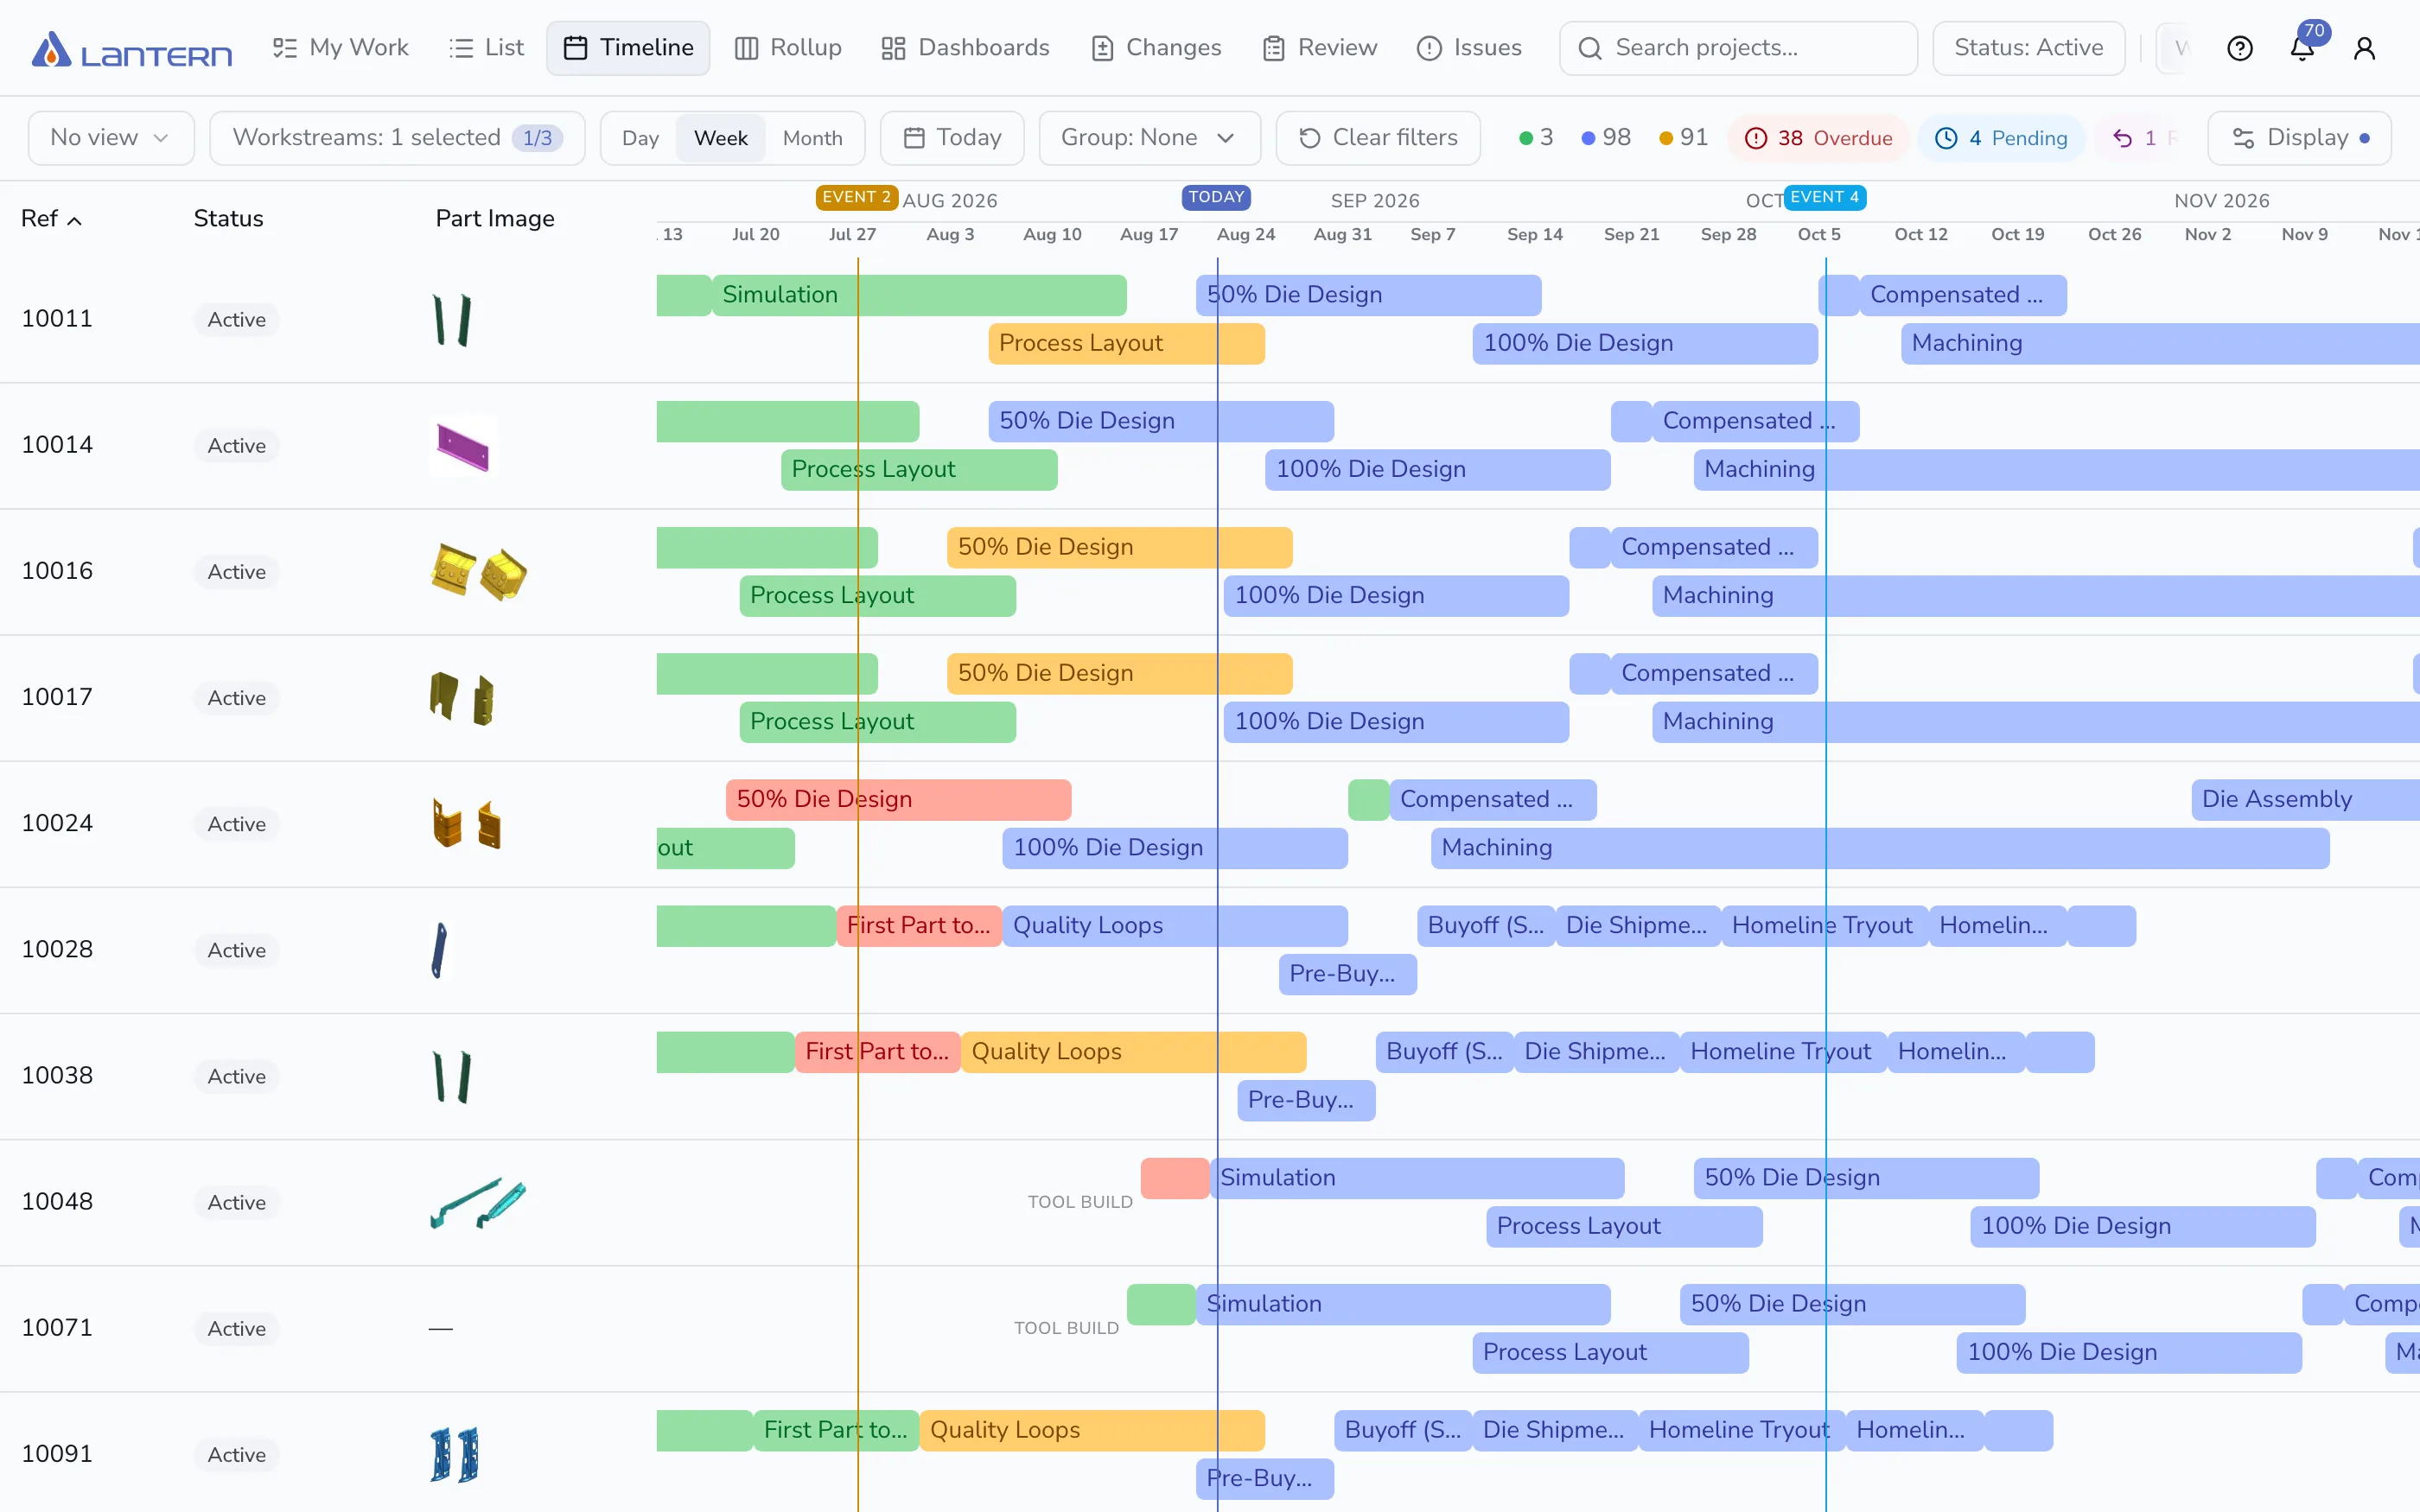Open First Part to... bar in row 10038
The height and width of the screenshot is (1512, 2420).
[877, 1052]
